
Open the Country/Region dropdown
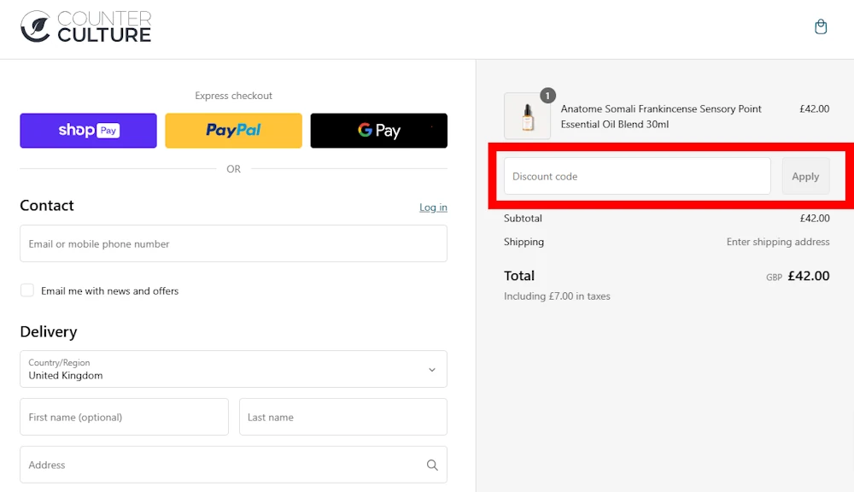[x=234, y=369]
